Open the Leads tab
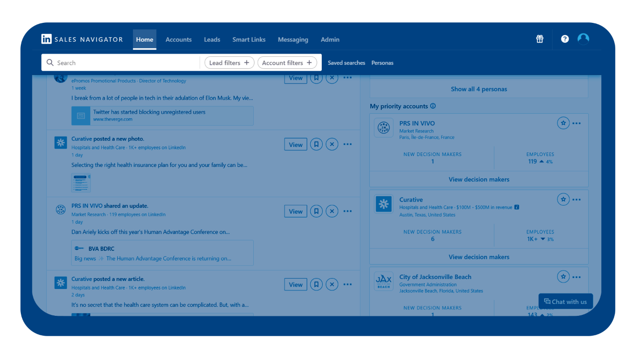Image resolution: width=634 pixels, height=357 pixels. point(212,40)
